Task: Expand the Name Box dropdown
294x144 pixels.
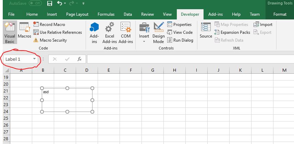Action: tap(34, 59)
